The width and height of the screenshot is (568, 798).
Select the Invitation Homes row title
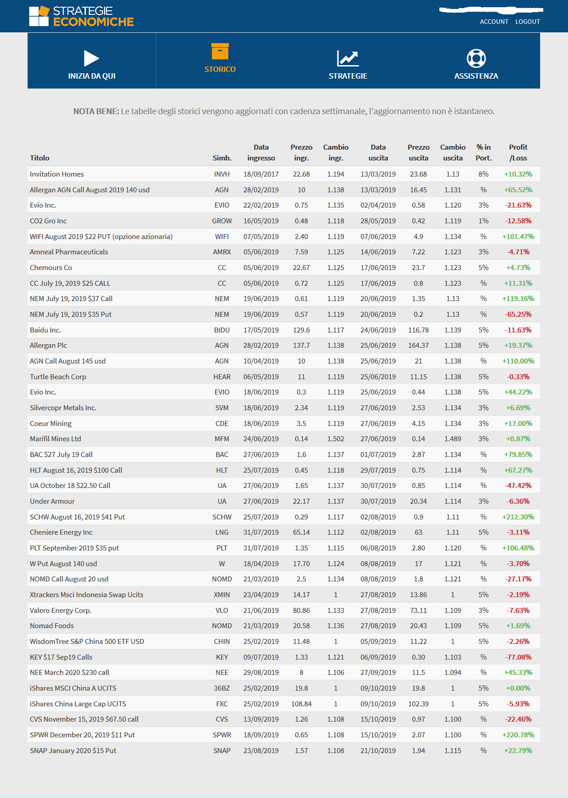click(x=57, y=174)
